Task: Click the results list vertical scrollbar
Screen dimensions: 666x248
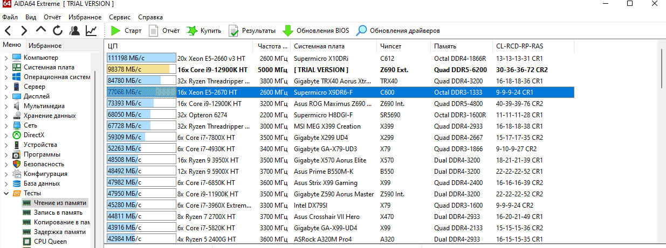Action: click(661, 145)
